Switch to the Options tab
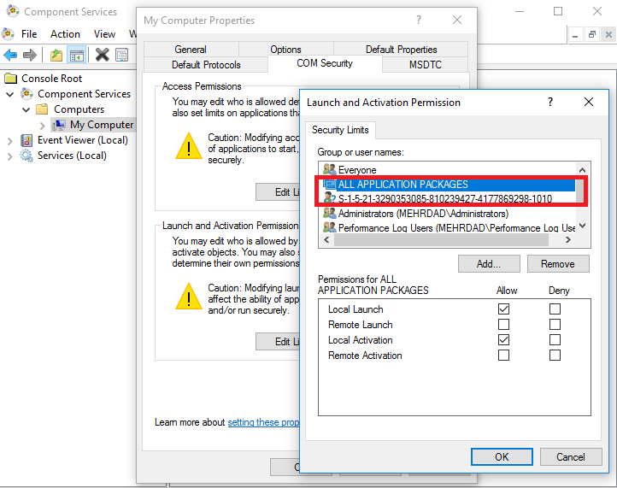The height and width of the screenshot is (488, 617). coord(285,50)
